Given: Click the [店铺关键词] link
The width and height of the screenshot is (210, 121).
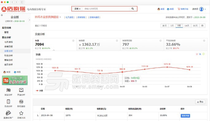Looking at the screenshot, I should (94, 17).
